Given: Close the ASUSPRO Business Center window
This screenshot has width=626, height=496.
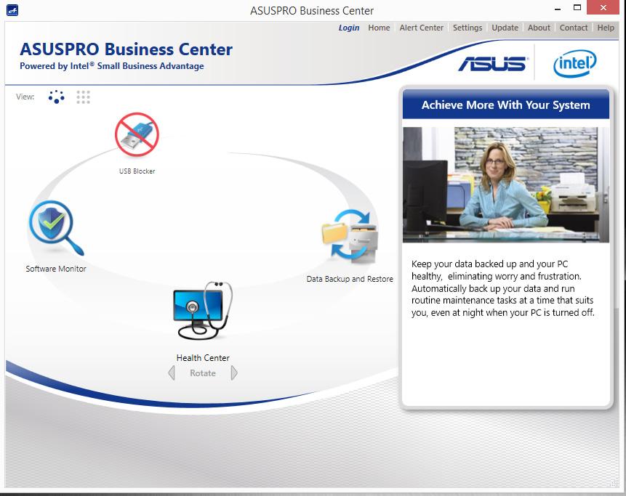Looking at the screenshot, I should click(x=603, y=7).
